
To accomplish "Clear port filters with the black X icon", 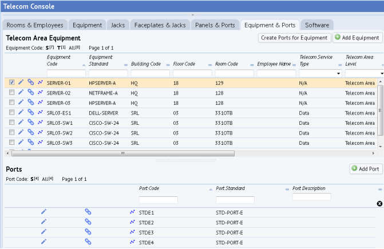I will coord(379,204).
